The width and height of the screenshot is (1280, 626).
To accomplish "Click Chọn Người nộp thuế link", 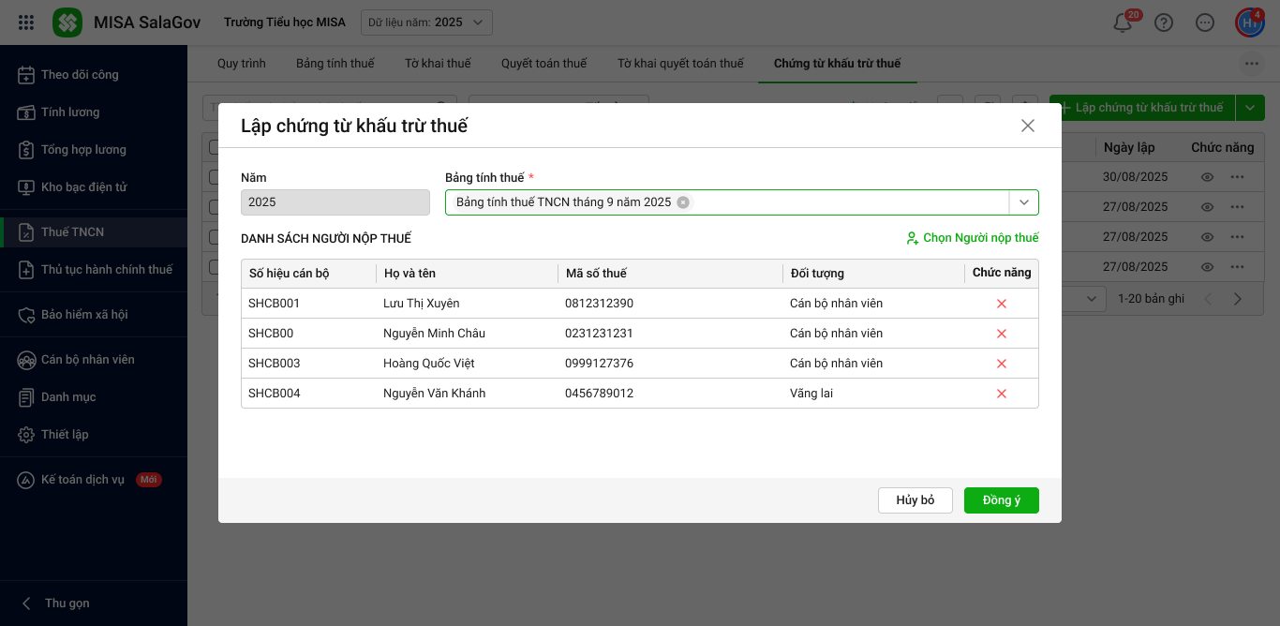I will pyautogui.click(x=972, y=238).
